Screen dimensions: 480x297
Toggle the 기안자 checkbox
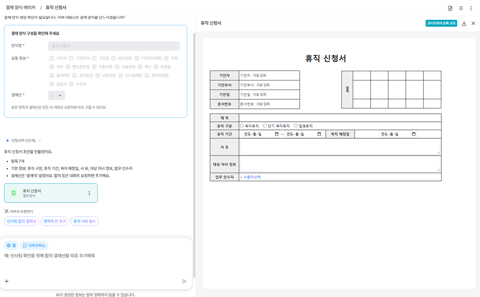pyautogui.click(x=52, y=58)
